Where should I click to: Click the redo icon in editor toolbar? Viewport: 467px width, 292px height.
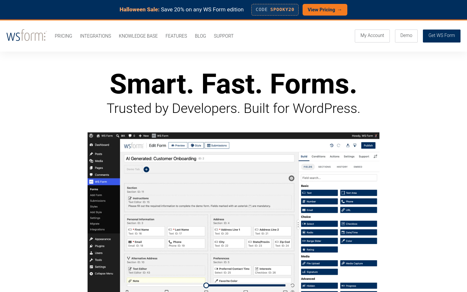(x=339, y=145)
